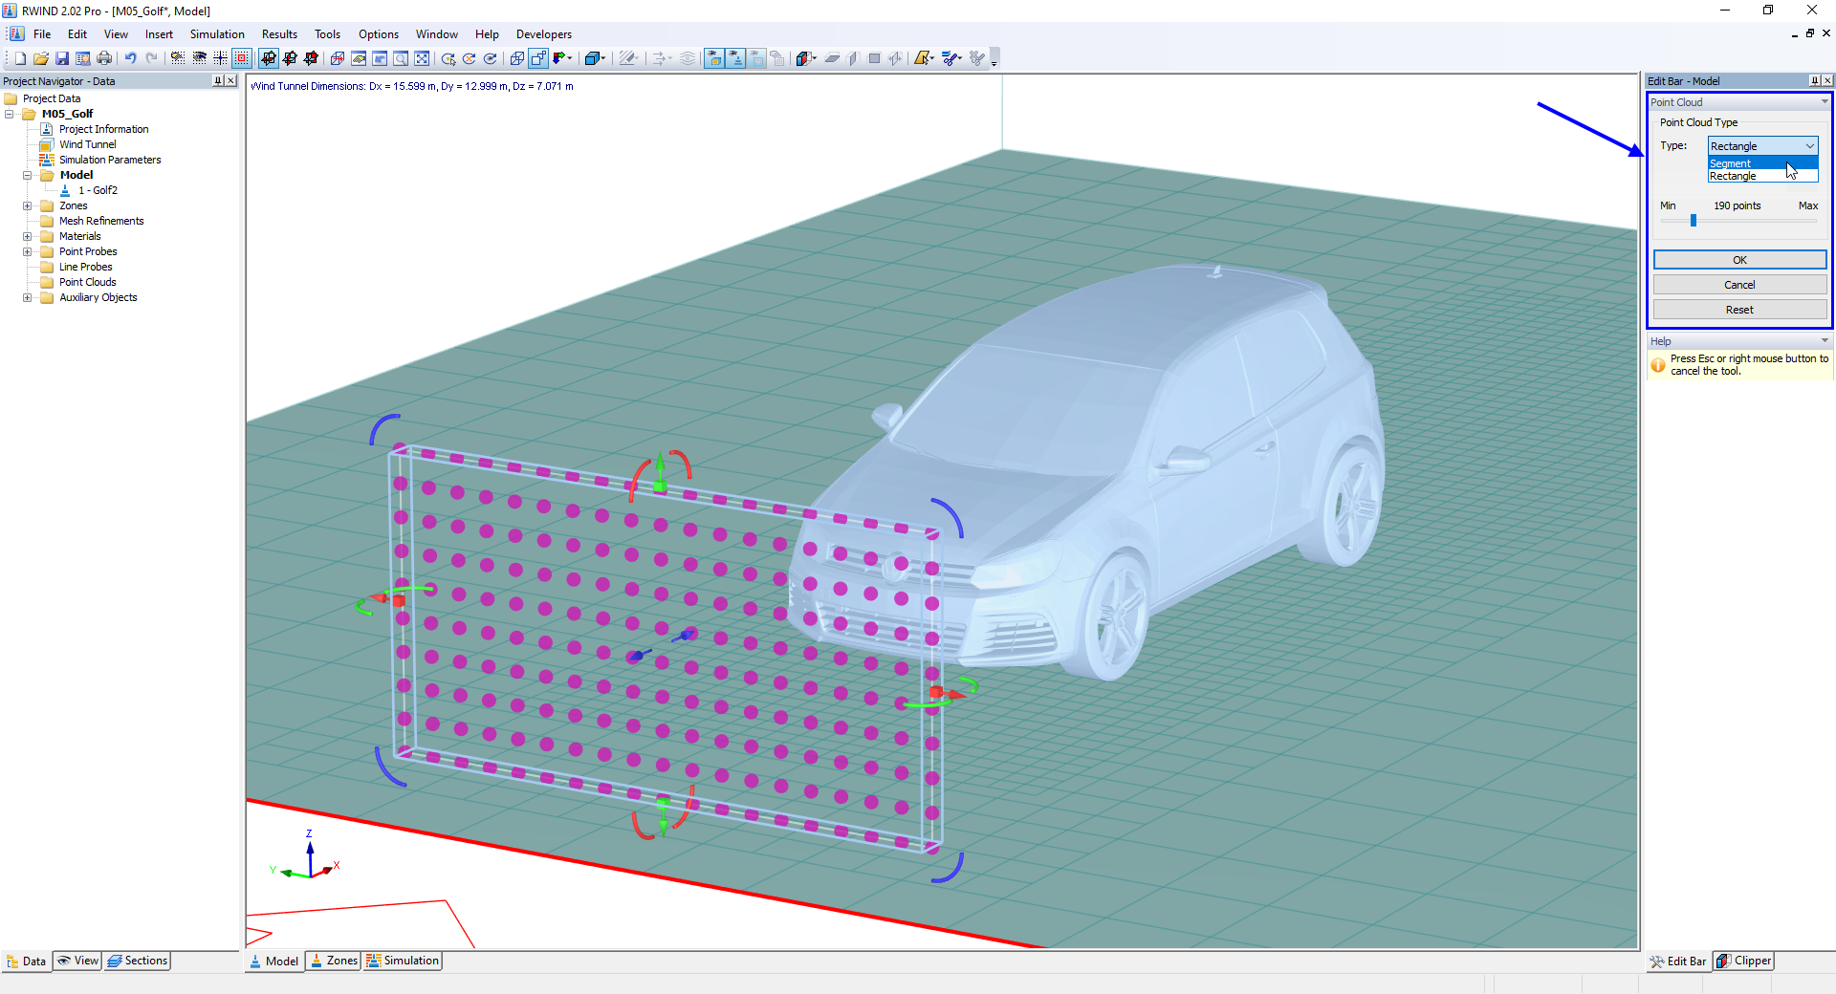The height and width of the screenshot is (994, 1836).
Task: Undo the last action
Action: [129, 58]
